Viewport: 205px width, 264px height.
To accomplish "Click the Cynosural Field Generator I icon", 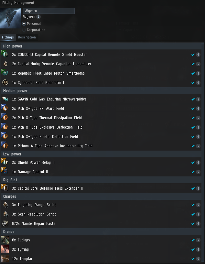I will click(x=5, y=82).
